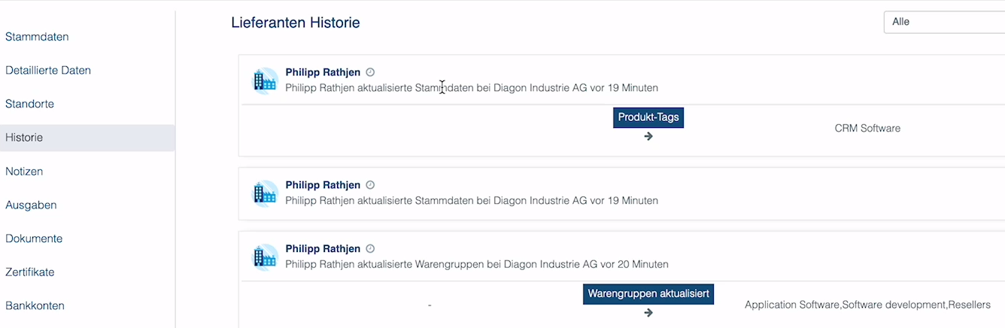
Task: Click clock icon in Warengruppen history entry
Action: (370, 249)
